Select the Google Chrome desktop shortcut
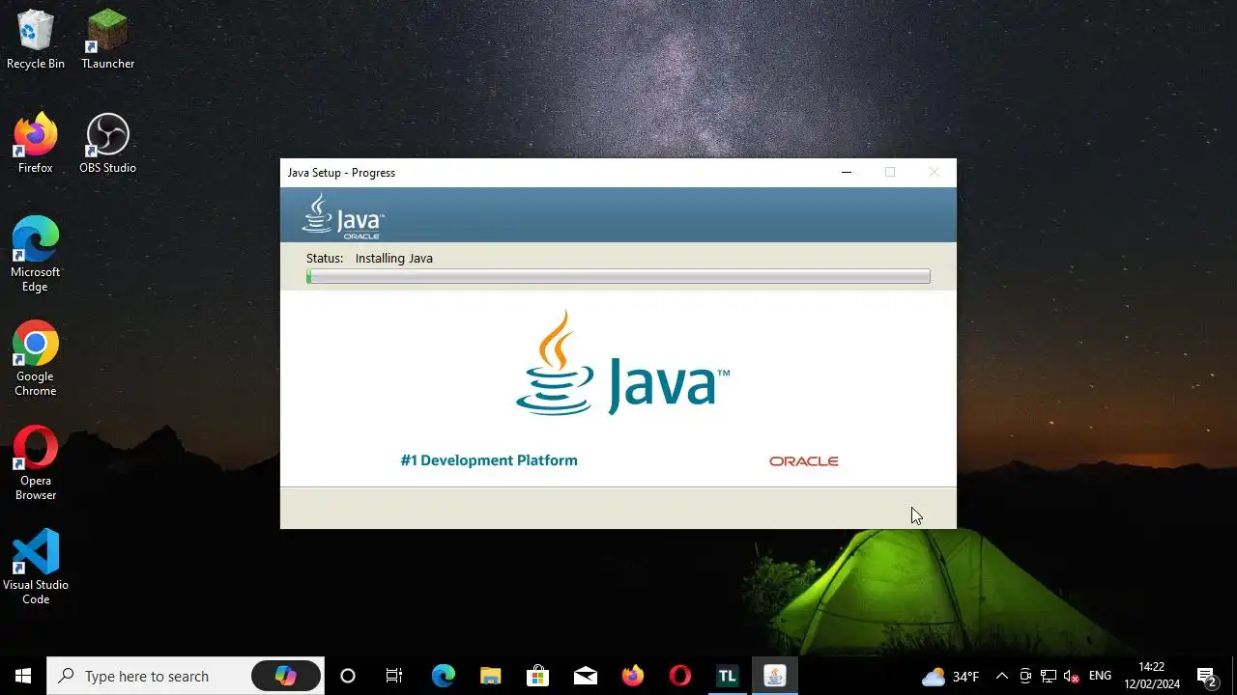Viewport: 1237px width, 695px height. click(36, 359)
